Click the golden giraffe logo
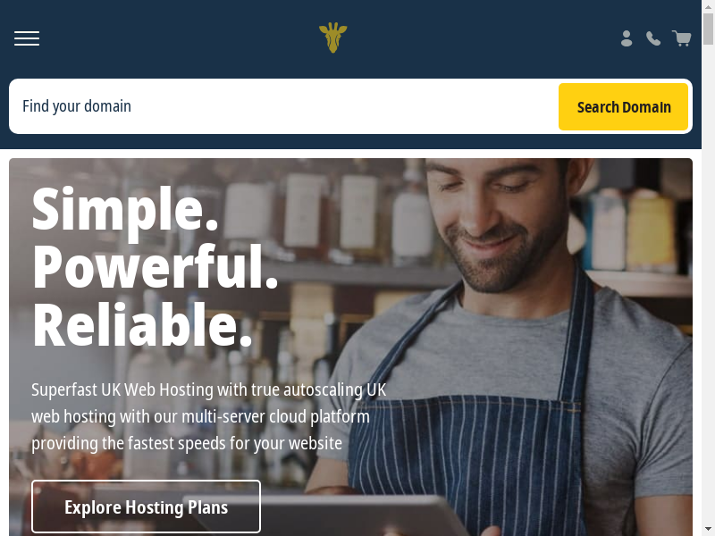The height and width of the screenshot is (536, 715). click(332, 38)
